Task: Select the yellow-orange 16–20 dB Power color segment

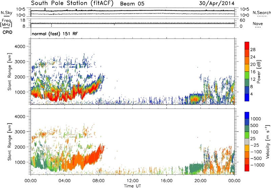Action: click(x=247, y=68)
